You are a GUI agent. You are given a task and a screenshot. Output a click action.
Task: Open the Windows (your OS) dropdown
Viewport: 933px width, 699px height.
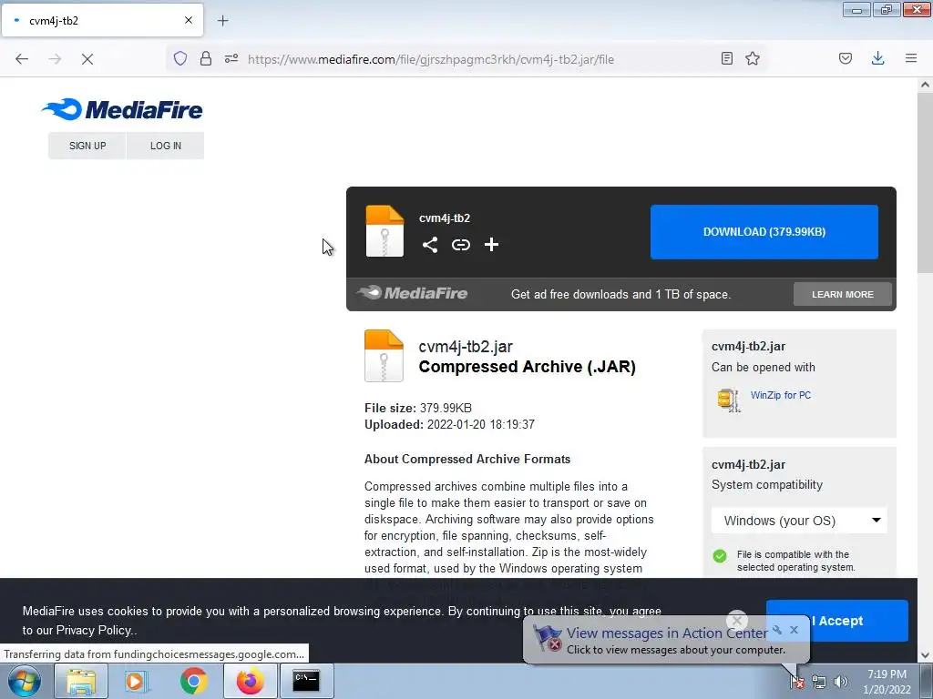[799, 521]
